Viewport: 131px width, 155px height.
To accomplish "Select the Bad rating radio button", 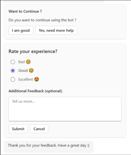I will pos(13,62).
